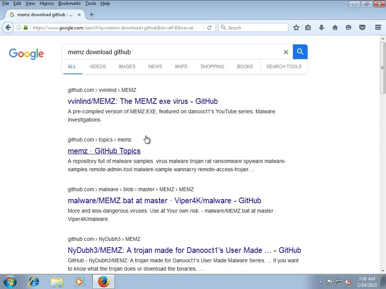Image resolution: width=386 pixels, height=289 pixels.
Task: Open vvinlind/MEMZ GitHub result link
Action: [x=143, y=101]
